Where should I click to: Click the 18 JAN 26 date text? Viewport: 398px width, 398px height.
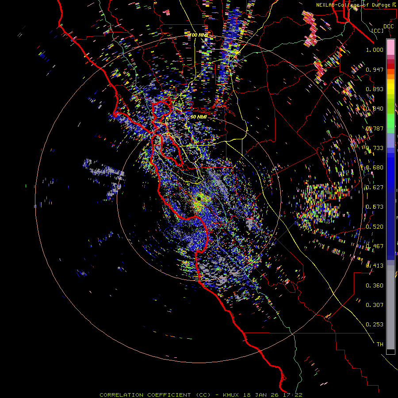260,395
